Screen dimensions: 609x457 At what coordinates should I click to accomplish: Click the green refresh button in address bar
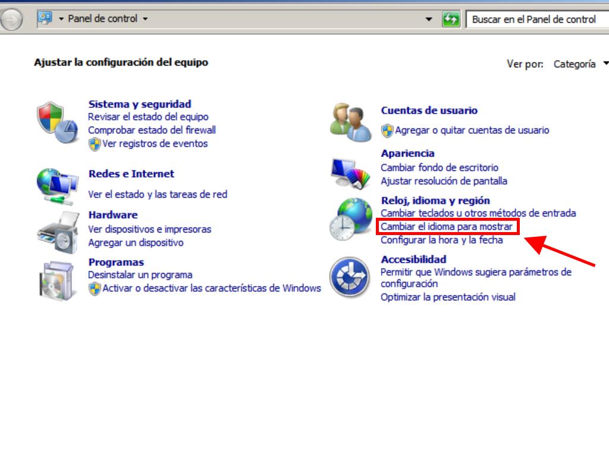tap(451, 19)
